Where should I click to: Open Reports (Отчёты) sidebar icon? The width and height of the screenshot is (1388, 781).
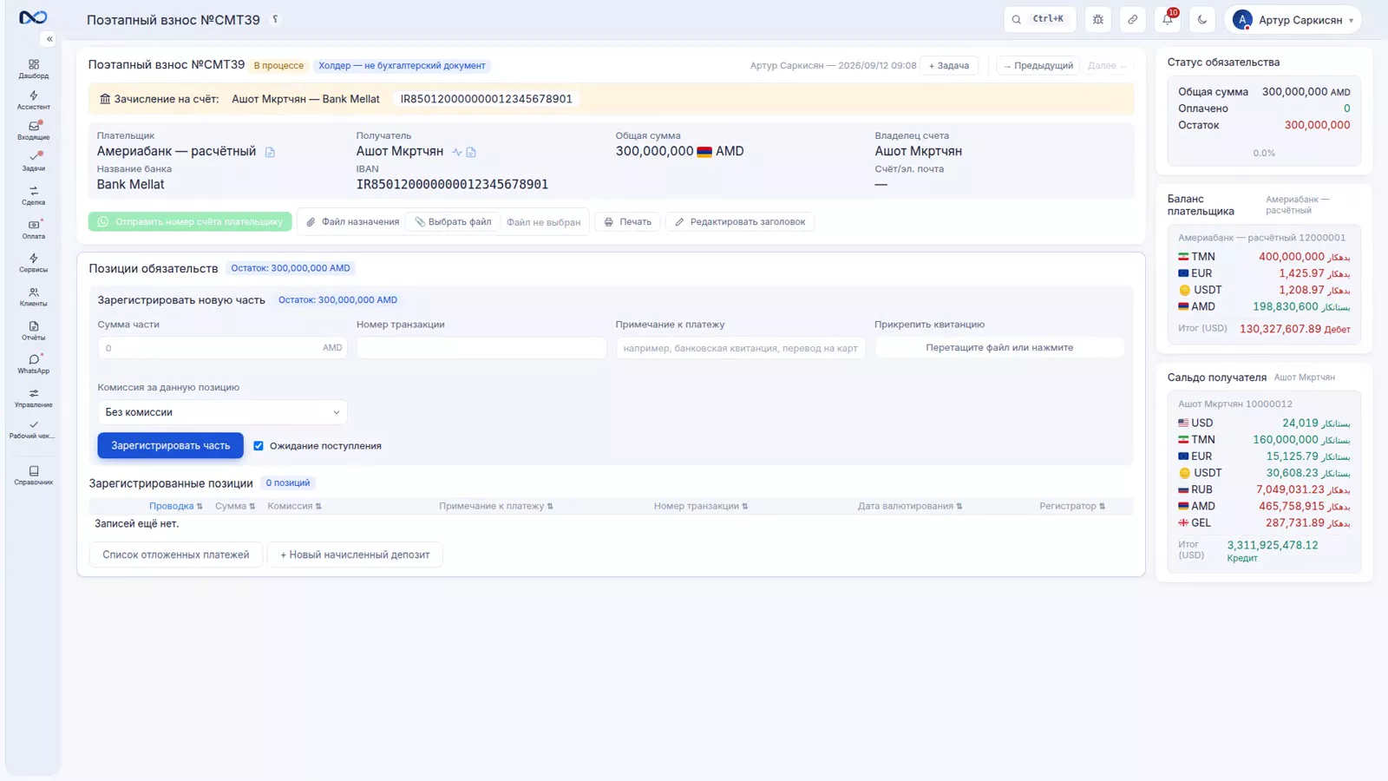[33, 331]
